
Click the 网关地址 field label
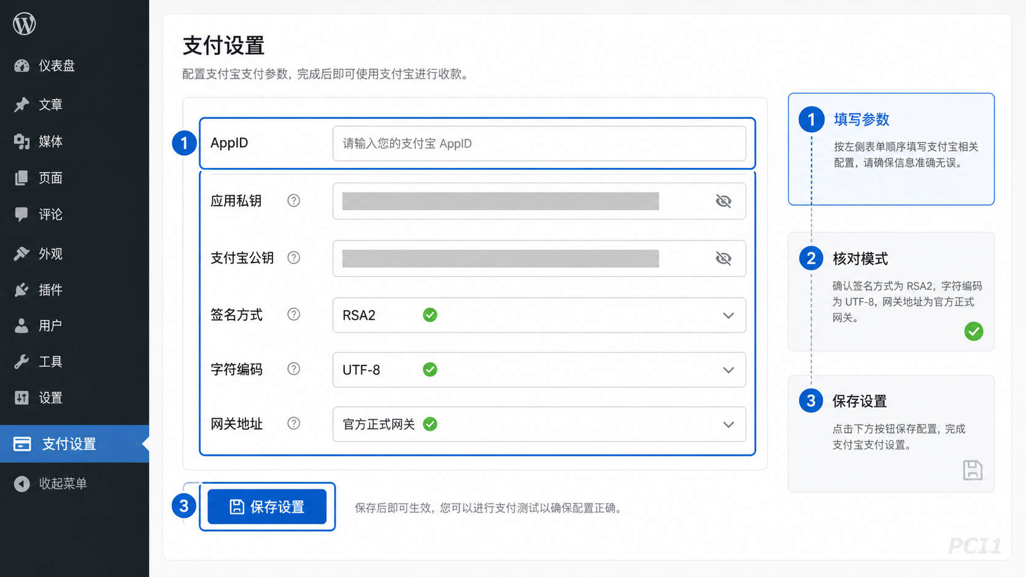tap(236, 424)
